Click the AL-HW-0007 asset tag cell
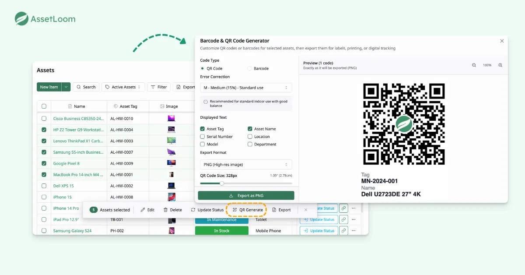Image resolution: width=525 pixels, height=275 pixels. tap(122, 152)
